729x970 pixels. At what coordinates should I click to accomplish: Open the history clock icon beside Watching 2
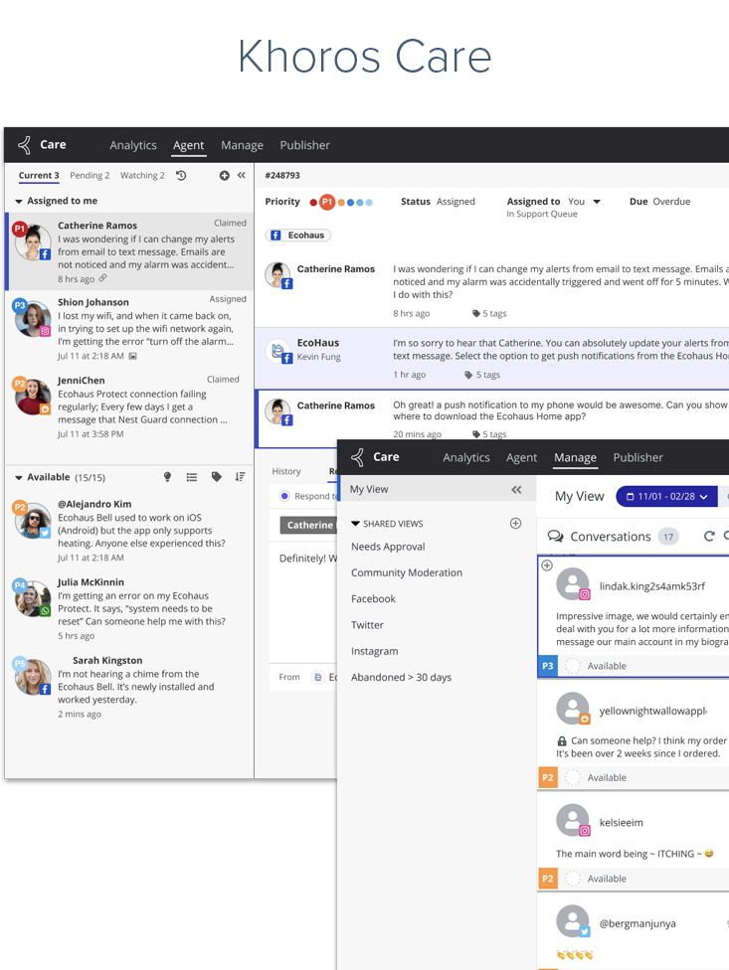point(181,176)
